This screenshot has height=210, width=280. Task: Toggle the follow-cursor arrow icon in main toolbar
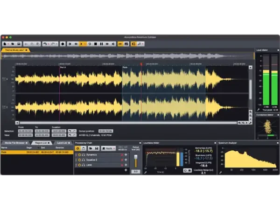(x=120, y=44)
